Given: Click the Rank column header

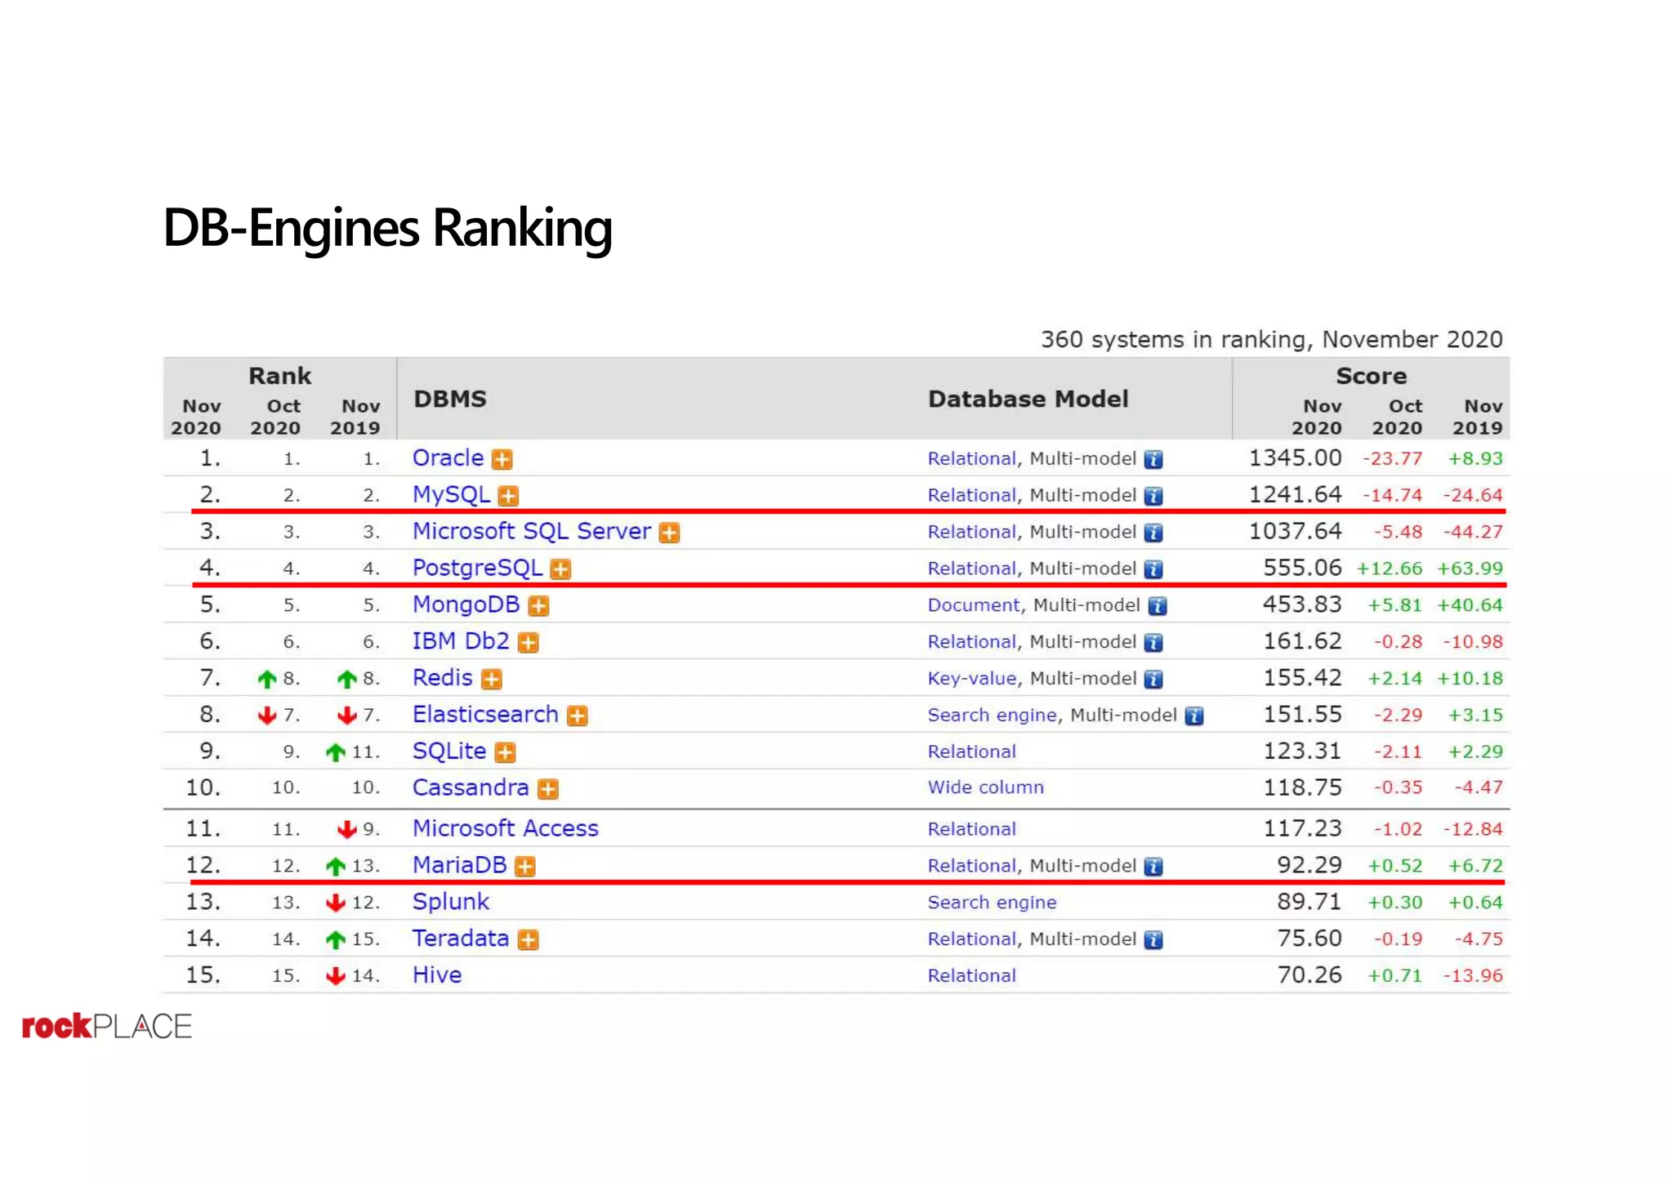Looking at the screenshot, I should [280, 377].
